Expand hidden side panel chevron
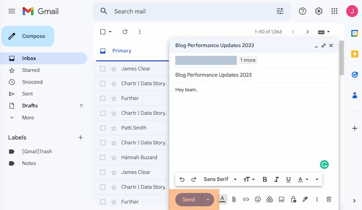The image size is (362, 210). click(x=354, y=201)
